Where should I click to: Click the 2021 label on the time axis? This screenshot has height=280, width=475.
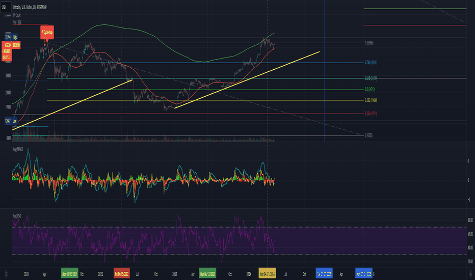(27, 274)
